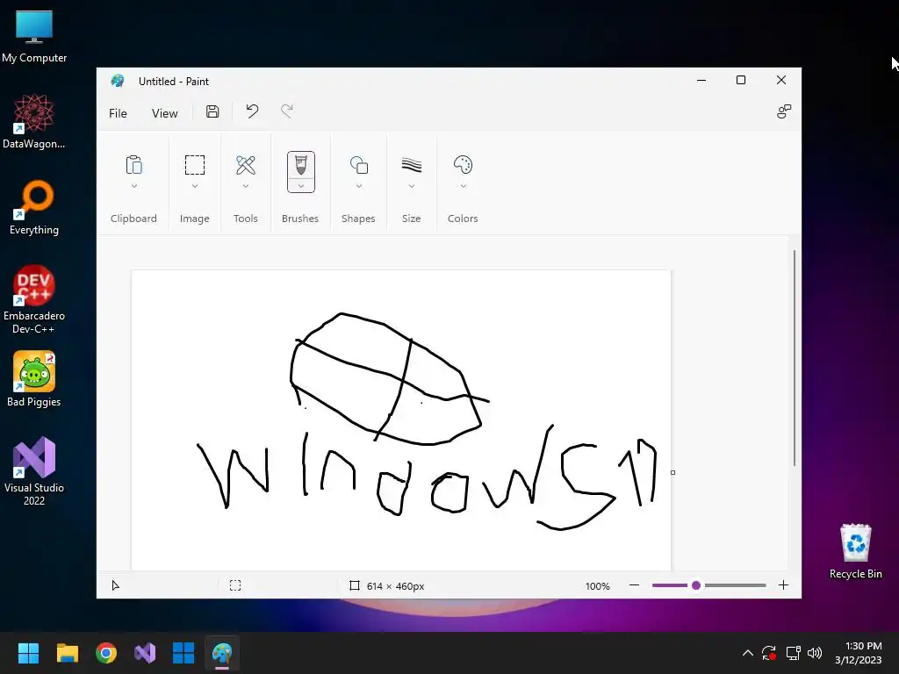Viewport: 899px width, 674px height.
Task: Click the Redo arrow
Action: [x=287, y=111]
